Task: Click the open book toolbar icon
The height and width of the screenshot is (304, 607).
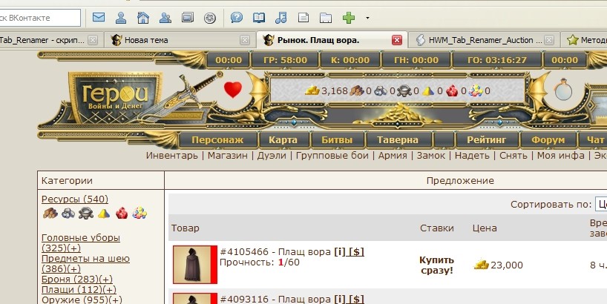Action: (x=259, y=18)
